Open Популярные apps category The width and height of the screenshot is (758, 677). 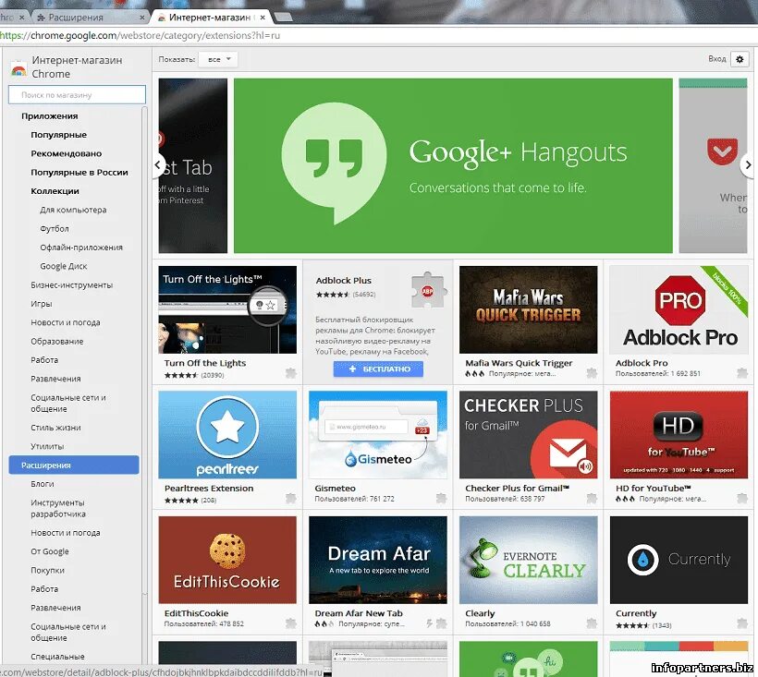(x=58, y=135)
